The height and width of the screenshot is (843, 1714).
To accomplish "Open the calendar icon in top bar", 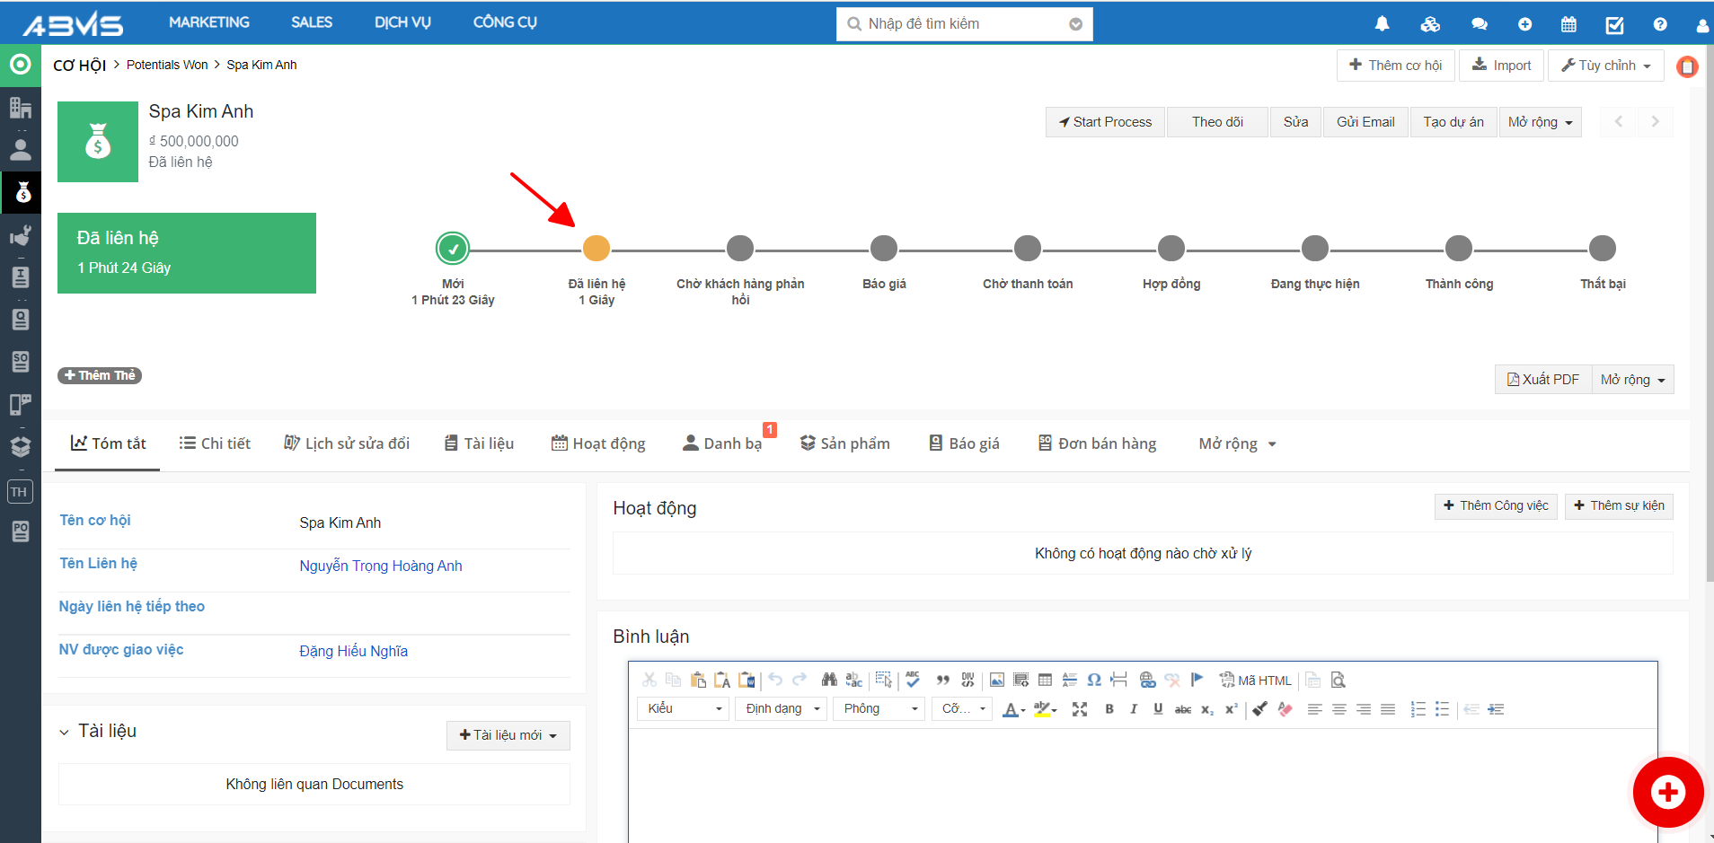I will pyautogui.click(x=1568, y=24).
